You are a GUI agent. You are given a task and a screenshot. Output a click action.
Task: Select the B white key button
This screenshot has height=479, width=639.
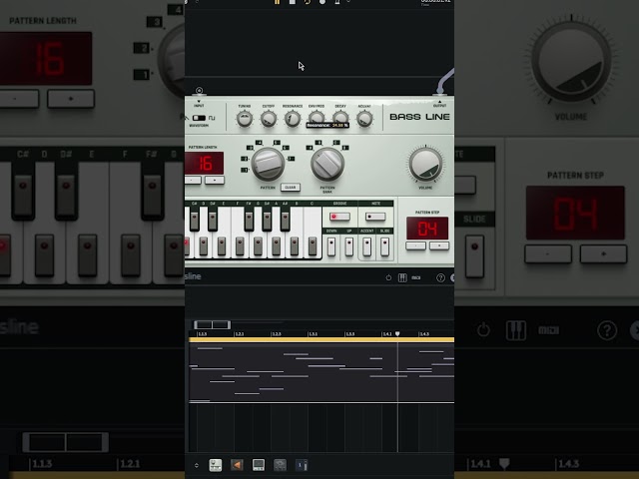294,246
